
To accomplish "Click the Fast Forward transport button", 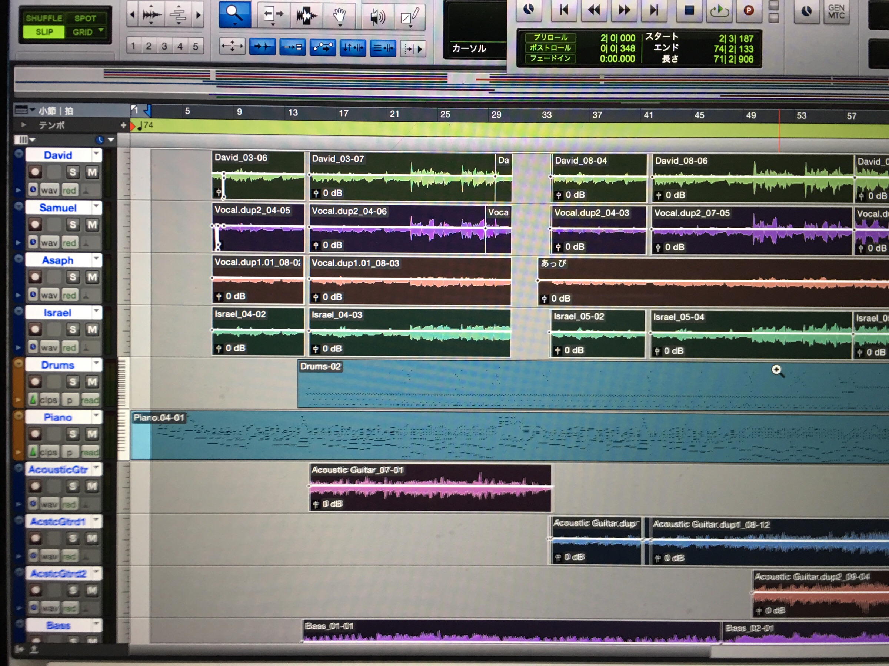I will (x=624, y=10).
